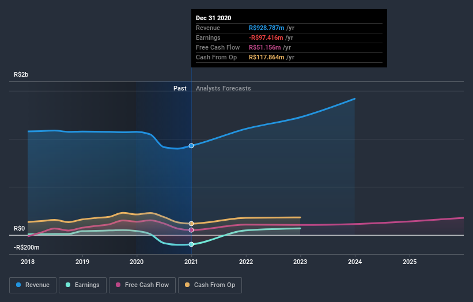Click the R$117.864m cash from op value
Screen dimensions: 473x302
tap(267, 57)
